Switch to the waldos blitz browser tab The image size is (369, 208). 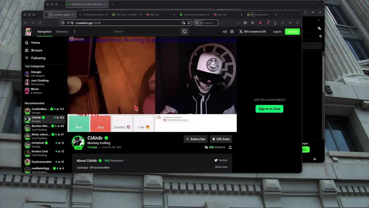click(x=262, y=15)
